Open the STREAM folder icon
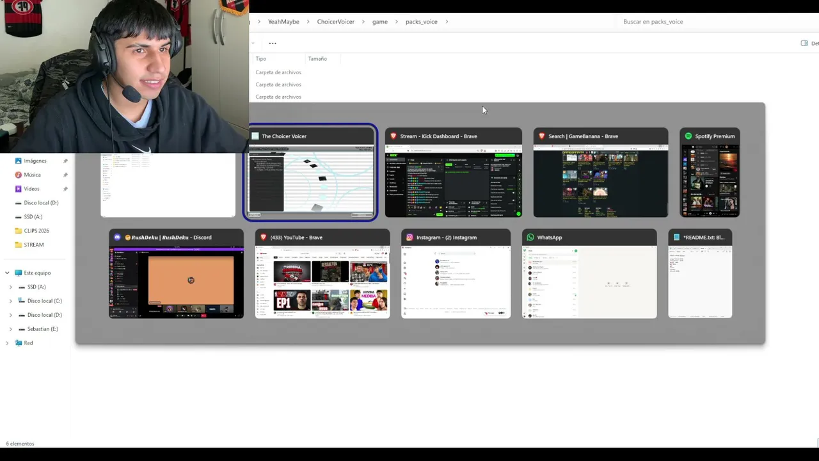Viewport: 819px width, 461px height. click(x=18, y=245)
